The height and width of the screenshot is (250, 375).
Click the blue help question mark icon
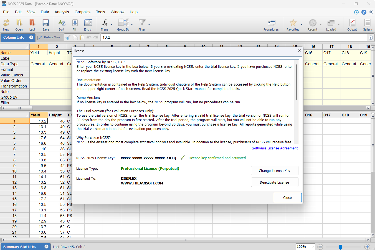click(364, 12)
